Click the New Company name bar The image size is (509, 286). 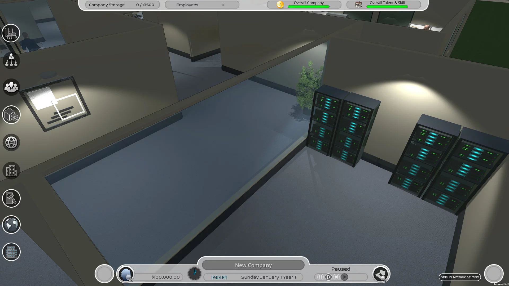point(253,265)
